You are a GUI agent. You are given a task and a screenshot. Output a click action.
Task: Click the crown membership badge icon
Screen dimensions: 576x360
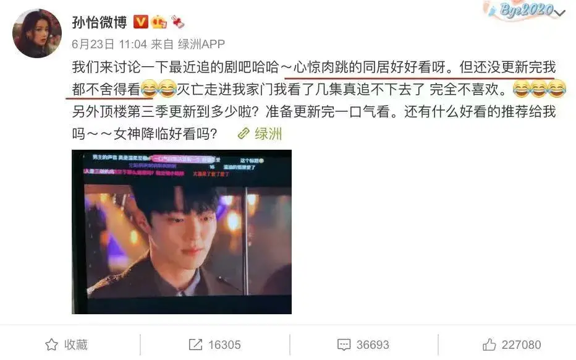point(159,22)
